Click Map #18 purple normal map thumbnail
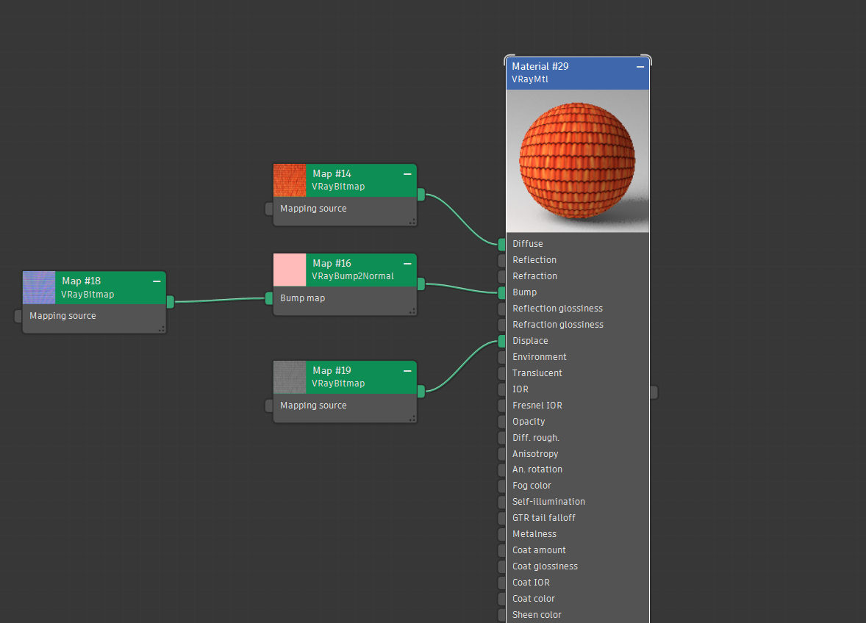866x623 pixels. point(39,287)
